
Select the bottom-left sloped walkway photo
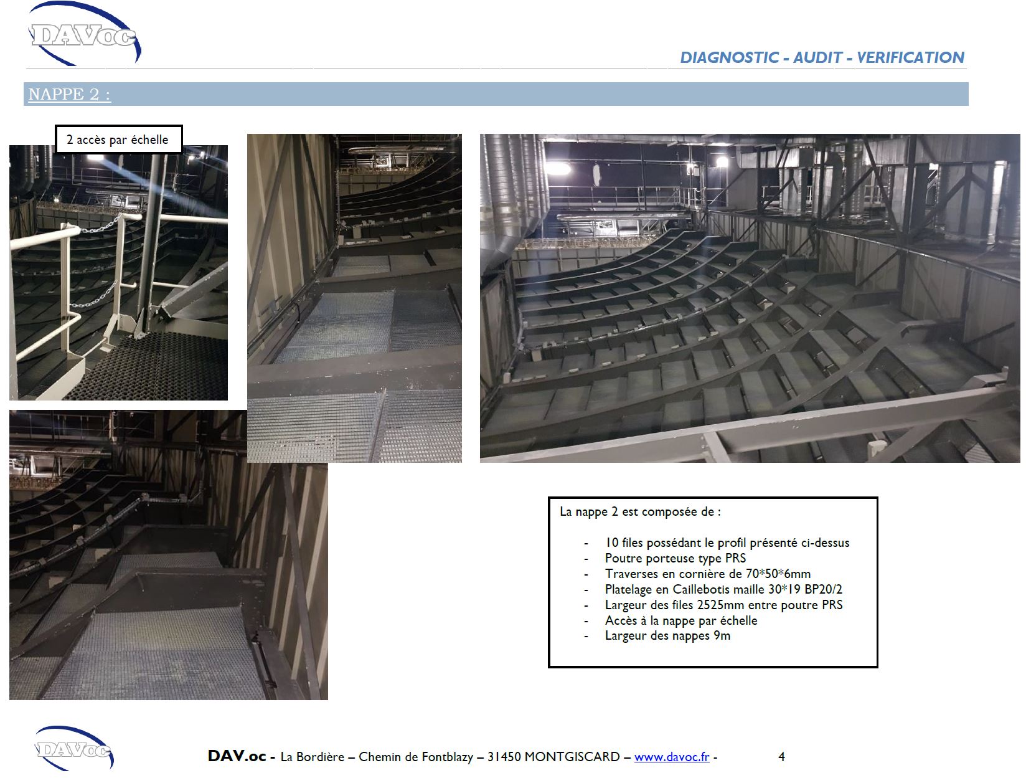tap(168, 555)
